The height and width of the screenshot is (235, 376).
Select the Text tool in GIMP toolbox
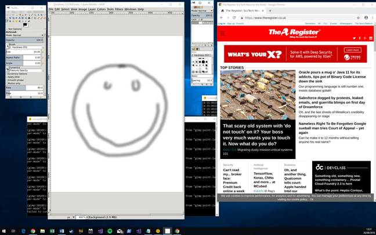pyautogui.click(x=29, y=18)
